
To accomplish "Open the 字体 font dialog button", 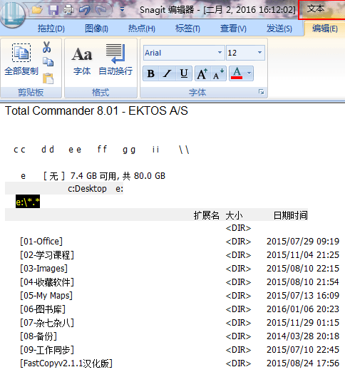I will 82,61.
